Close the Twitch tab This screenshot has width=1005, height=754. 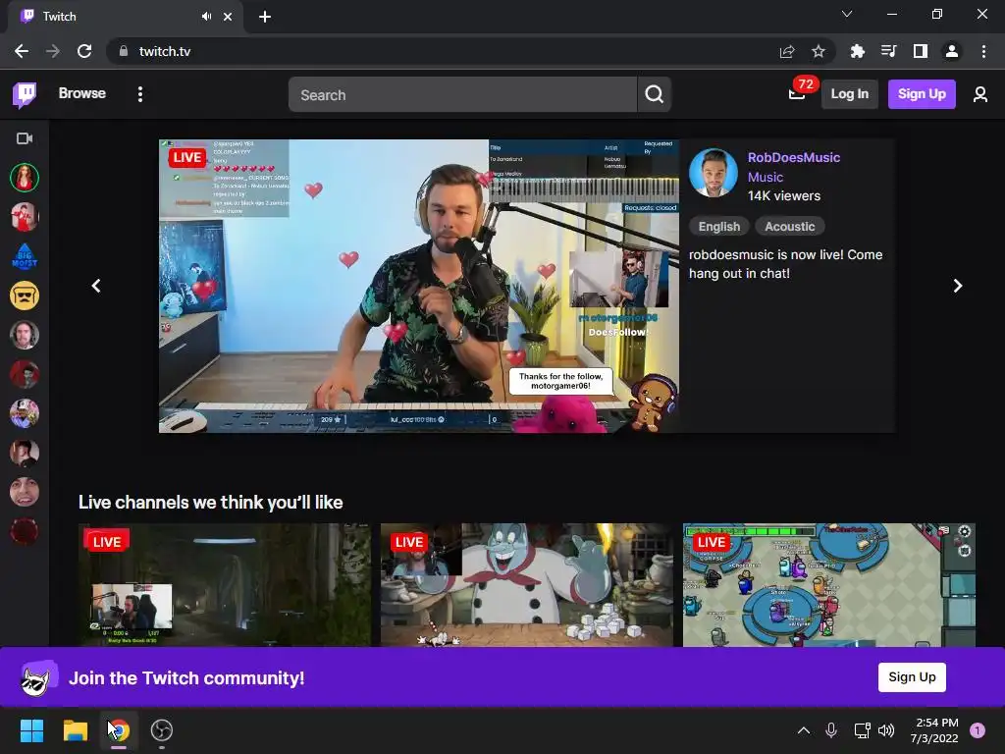228,17
